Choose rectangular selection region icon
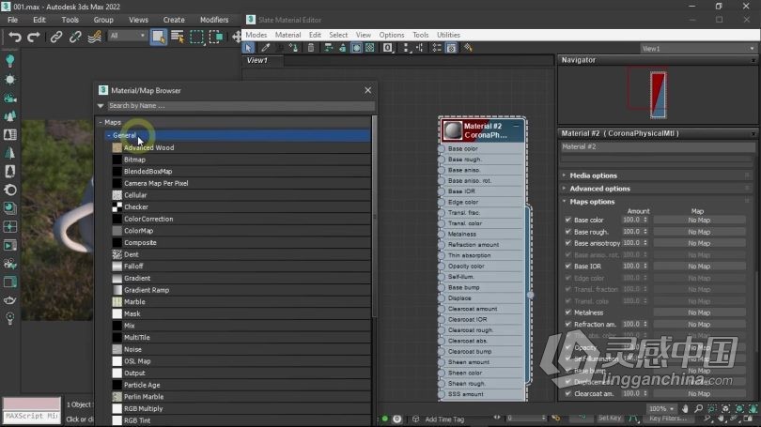The height and width of the screenshot is (427, 761). coord(196,37)
